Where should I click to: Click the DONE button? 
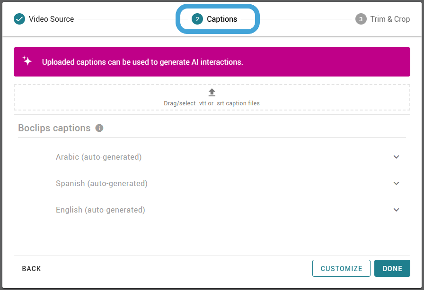(392, 268)
